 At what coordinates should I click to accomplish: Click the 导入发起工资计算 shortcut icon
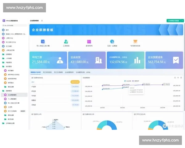(43, 42)
